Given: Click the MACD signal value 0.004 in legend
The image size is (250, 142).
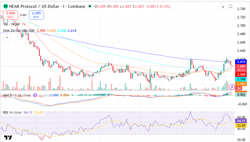Looking at the screenshot, I should pyautogui.click(x=65, y=95).
